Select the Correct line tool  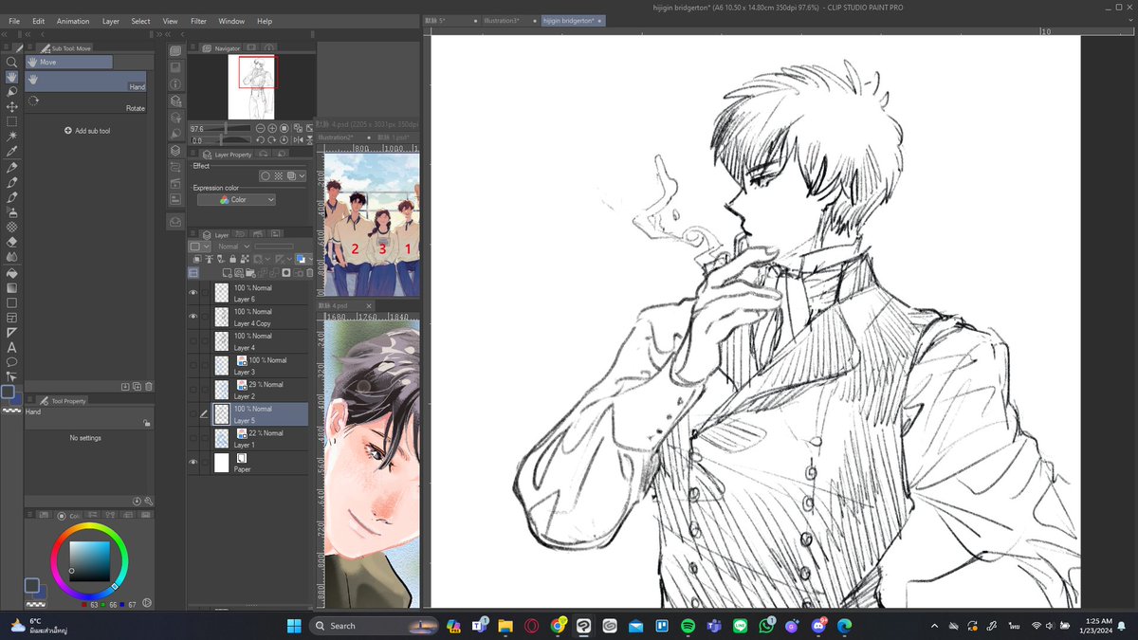(x=11, y=376)
